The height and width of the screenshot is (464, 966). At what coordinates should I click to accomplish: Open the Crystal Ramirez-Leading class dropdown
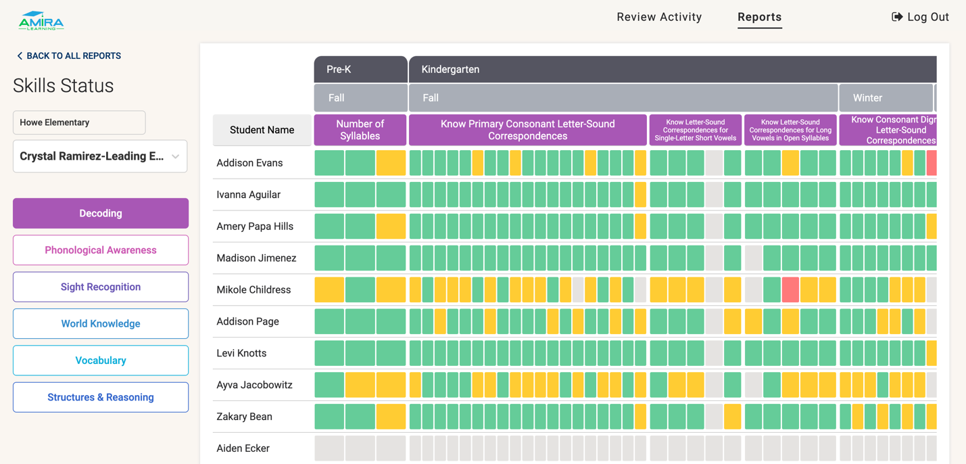coord(99,156)
